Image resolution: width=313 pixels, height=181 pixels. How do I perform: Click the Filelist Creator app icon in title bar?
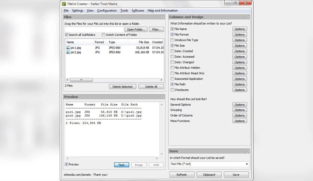tap(64, 4)
